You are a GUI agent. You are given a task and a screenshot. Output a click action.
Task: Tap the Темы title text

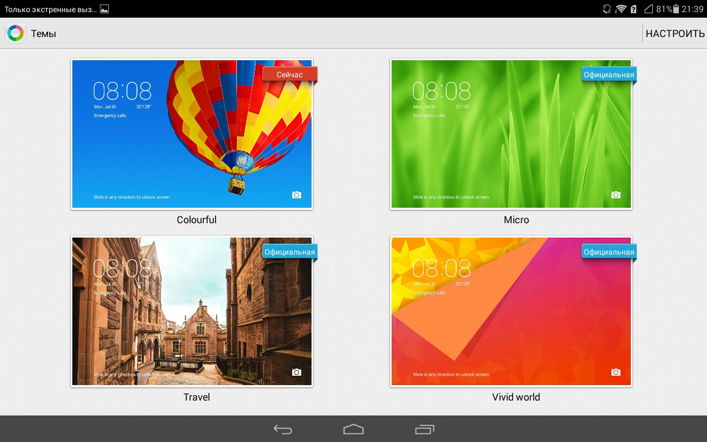point(44,34)
